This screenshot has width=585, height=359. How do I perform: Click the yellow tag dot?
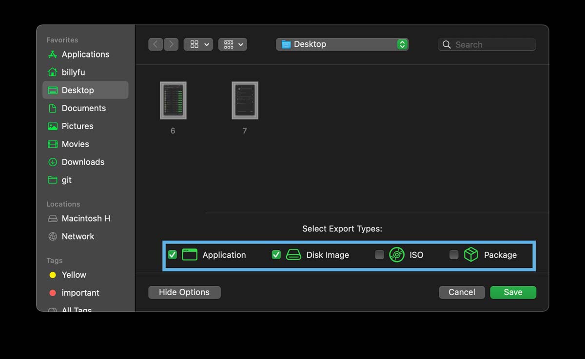click(53, 275)
